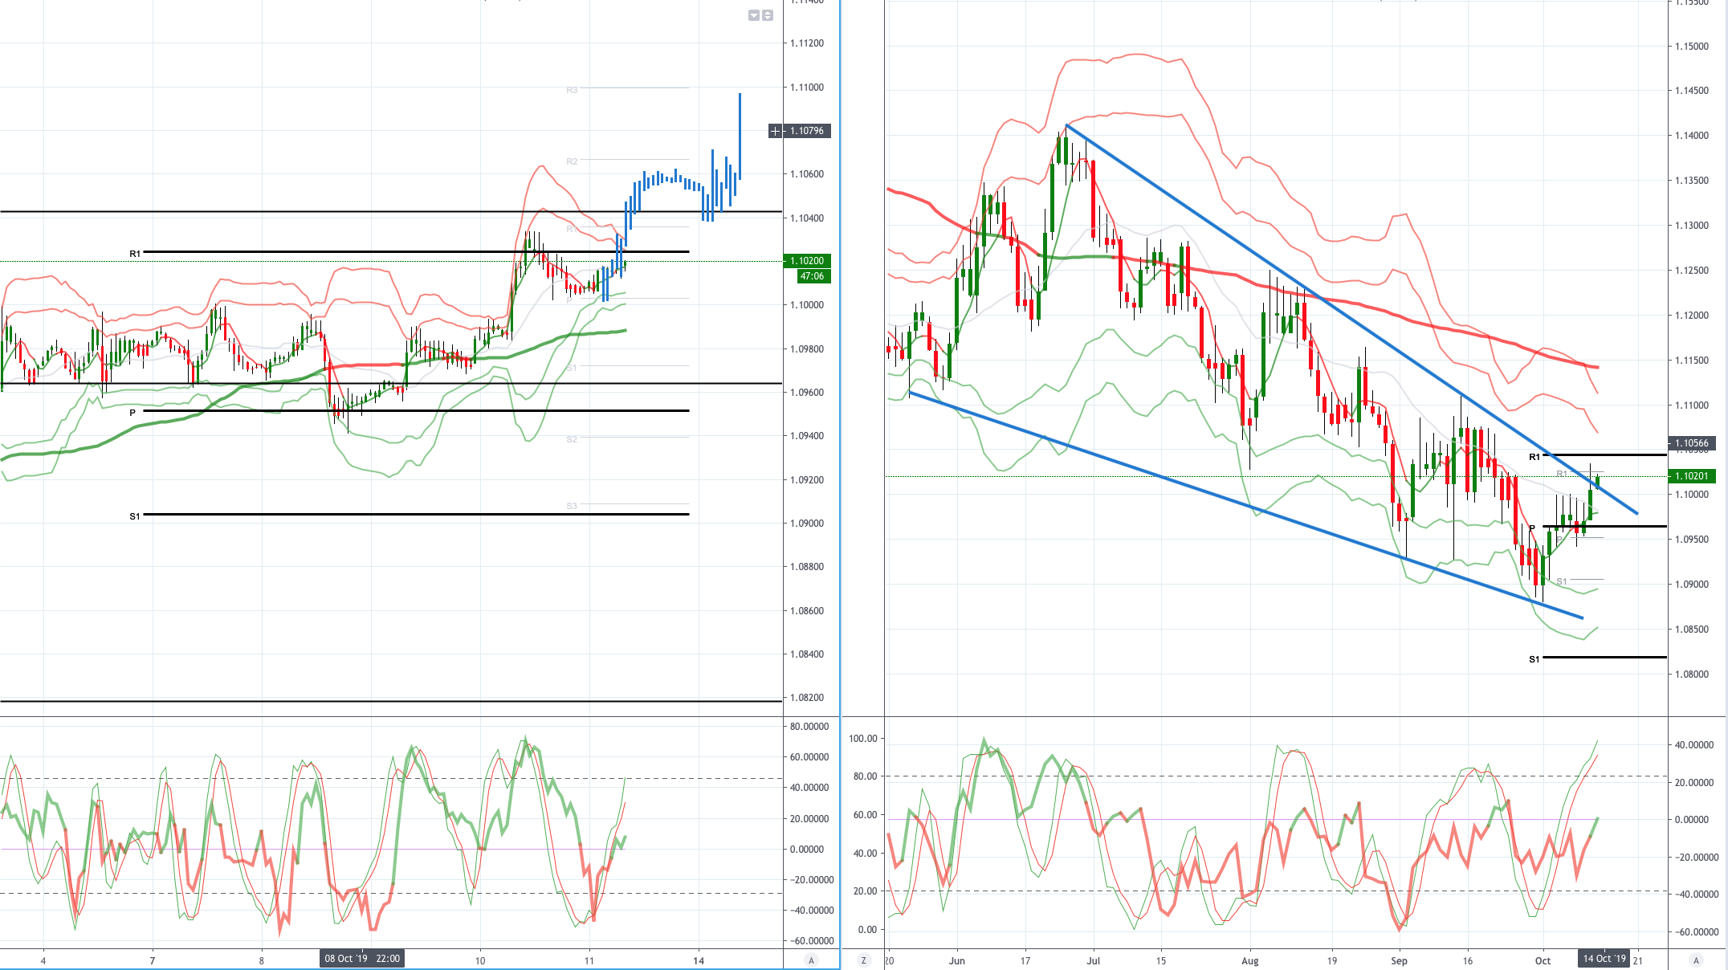
Task: Click the 'Jun' label on time axis
Action: pyautogui.click(x=956, y=960)
